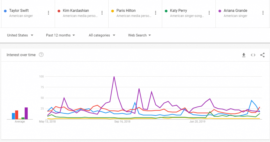Viewport: 270px width, 142px height.
Task: Select the Kim Kardashian search term
Action: (76, 11)
